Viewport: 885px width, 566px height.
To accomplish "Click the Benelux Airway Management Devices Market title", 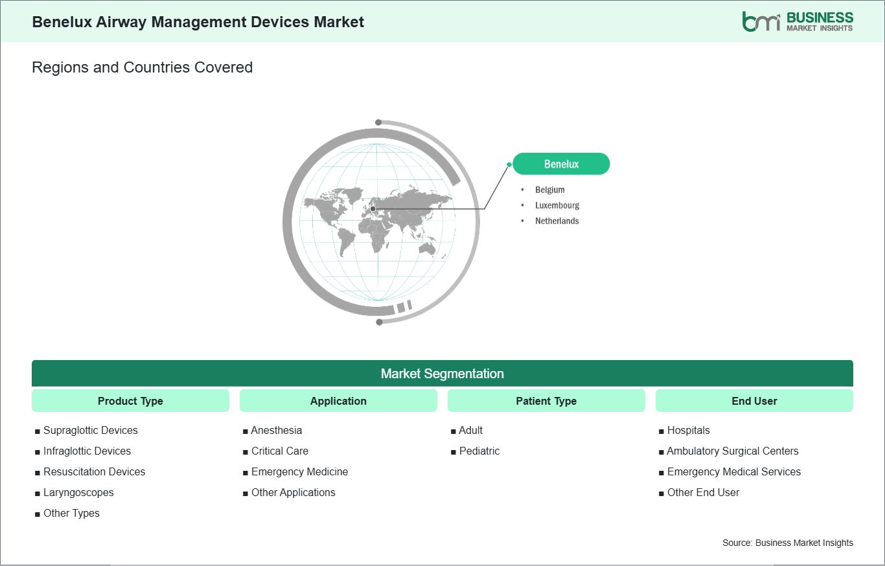I will [x=198, y=22].
